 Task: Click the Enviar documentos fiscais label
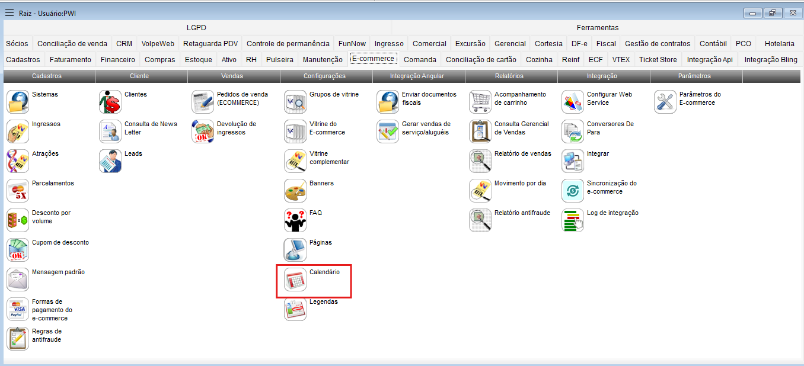click(429, 98)
